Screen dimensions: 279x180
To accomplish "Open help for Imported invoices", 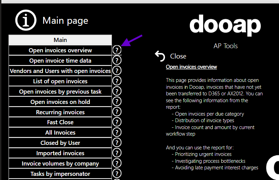I will pyautogui.click(x=117, y=153).
